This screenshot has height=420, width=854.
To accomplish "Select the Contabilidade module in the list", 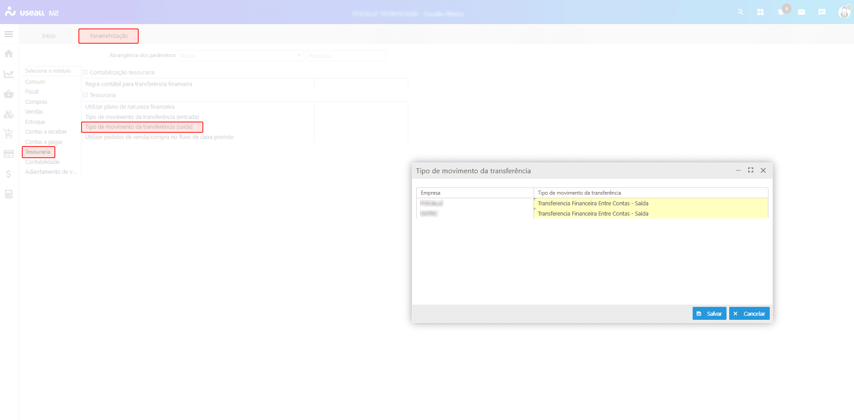I will coord(42,162).
